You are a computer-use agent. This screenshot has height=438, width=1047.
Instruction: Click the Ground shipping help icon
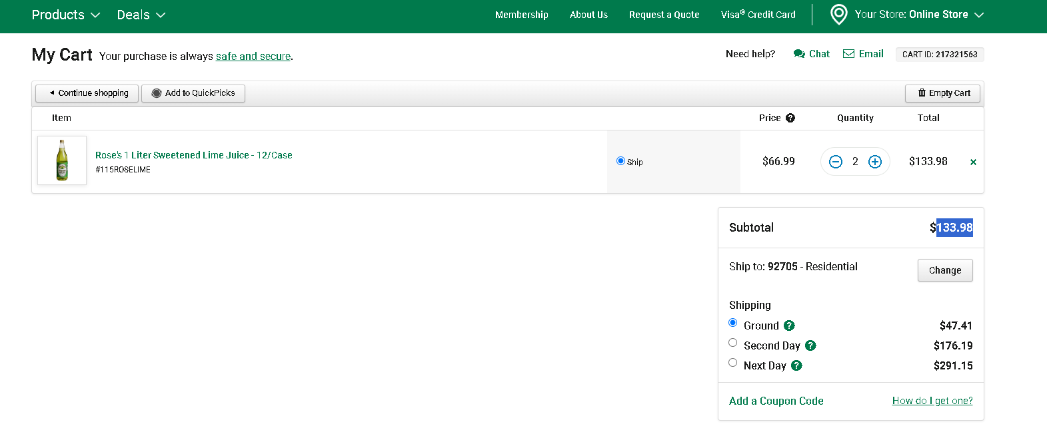790,326
